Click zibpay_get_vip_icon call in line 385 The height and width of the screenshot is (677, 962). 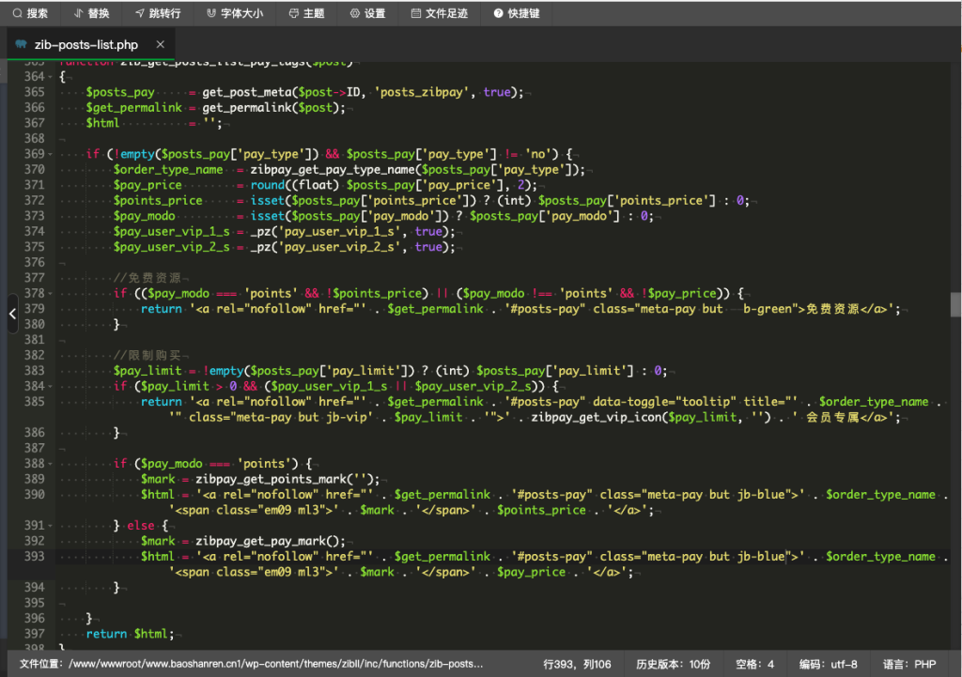(598, 418)
